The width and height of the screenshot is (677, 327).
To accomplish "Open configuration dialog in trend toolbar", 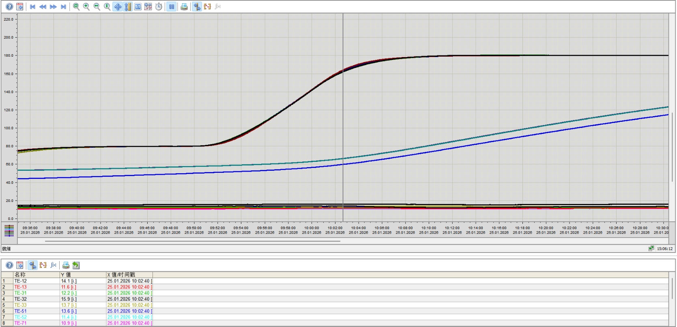I will [19, 6].
